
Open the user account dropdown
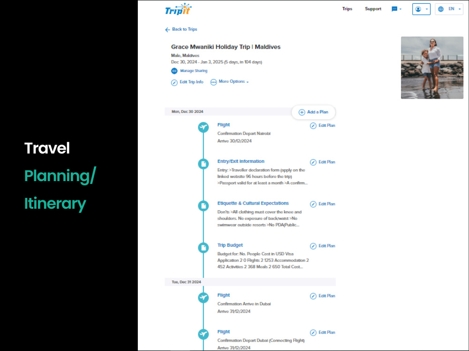click(x=421, y=9)
